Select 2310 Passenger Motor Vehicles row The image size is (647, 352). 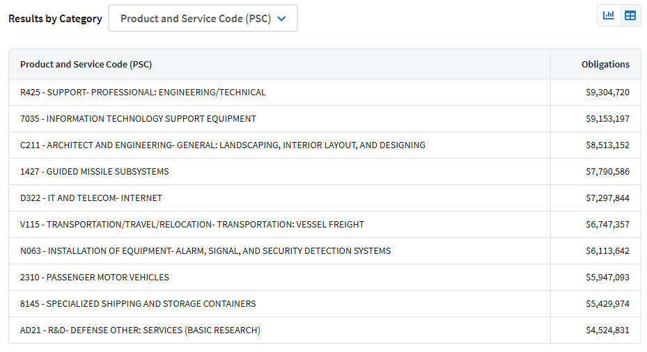pyautogui.click(x=325, y=277)
